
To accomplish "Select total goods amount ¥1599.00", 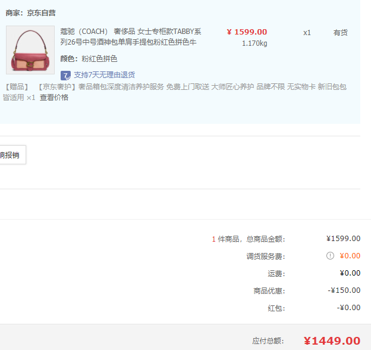I will 343,239.
